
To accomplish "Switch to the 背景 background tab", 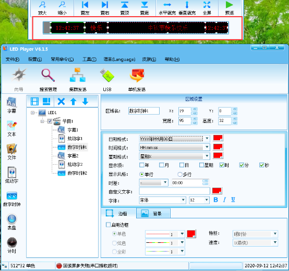I will (153, 213).
